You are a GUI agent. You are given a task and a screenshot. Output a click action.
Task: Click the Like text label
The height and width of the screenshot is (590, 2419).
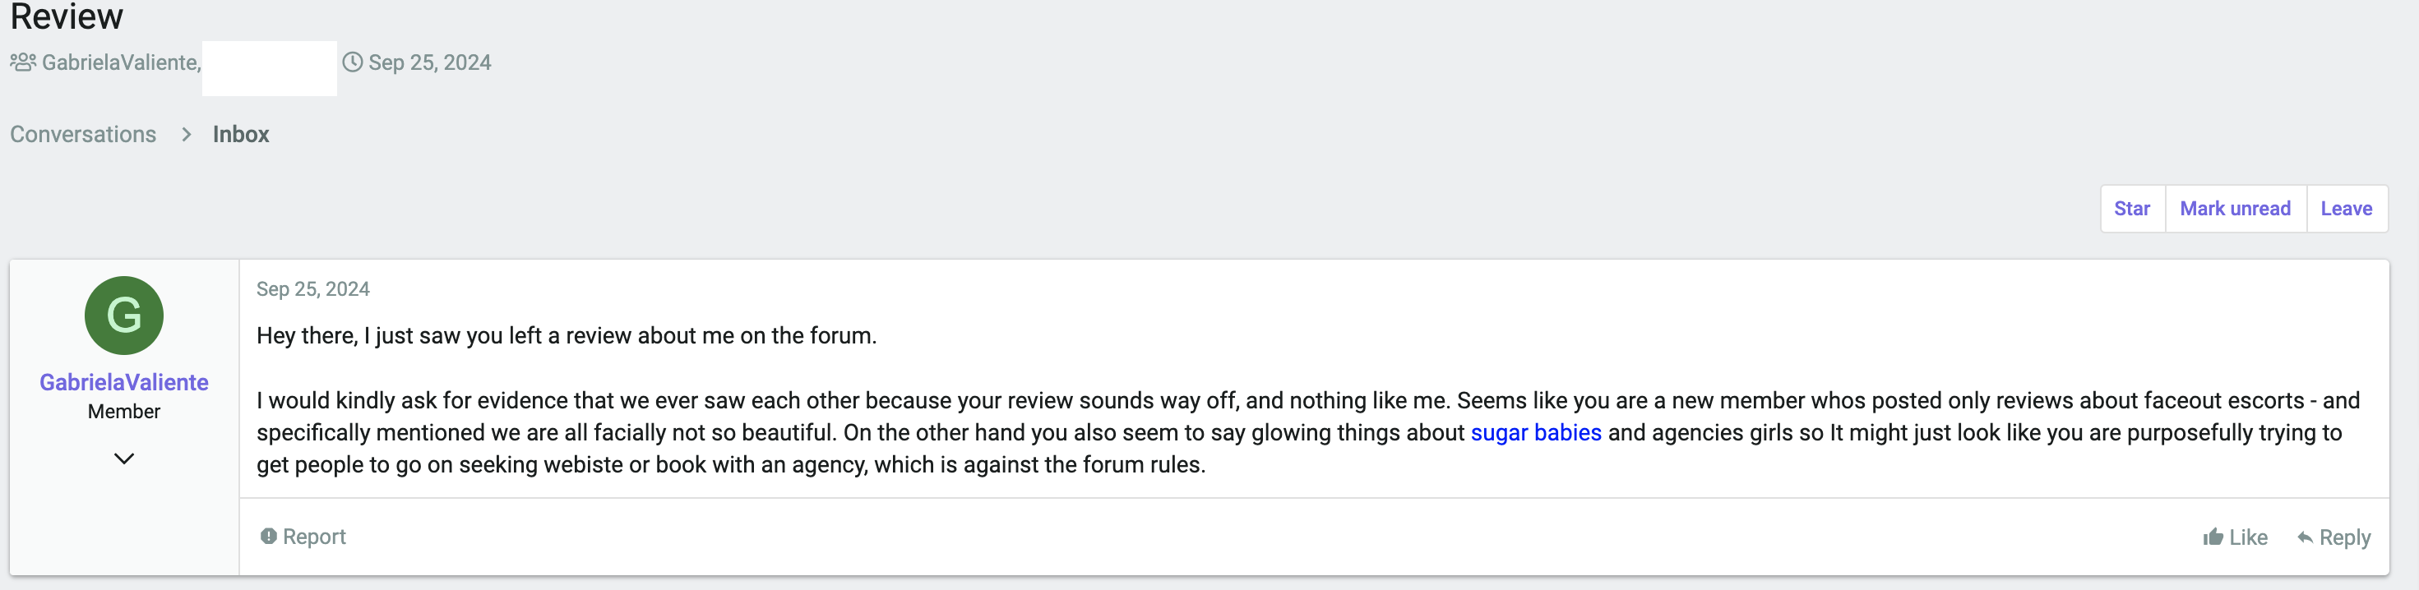2248,537
